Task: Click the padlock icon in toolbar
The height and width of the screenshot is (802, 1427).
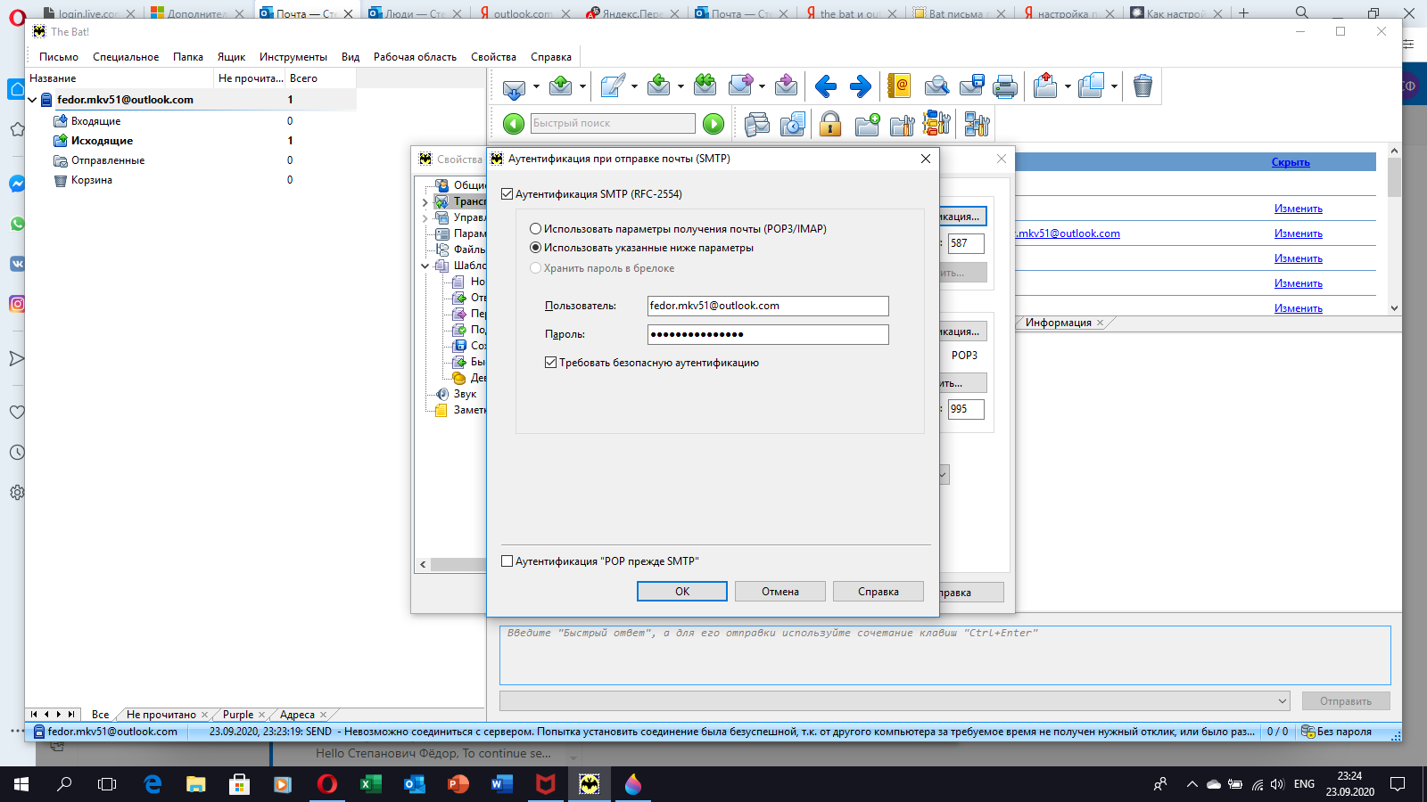Action: tap(830, 124)
